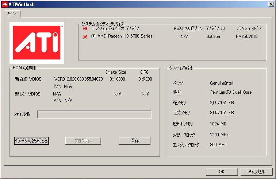This screenshot has height=179, width=276.
Task: Click the プログラム button
Action: tap(83, 141)
